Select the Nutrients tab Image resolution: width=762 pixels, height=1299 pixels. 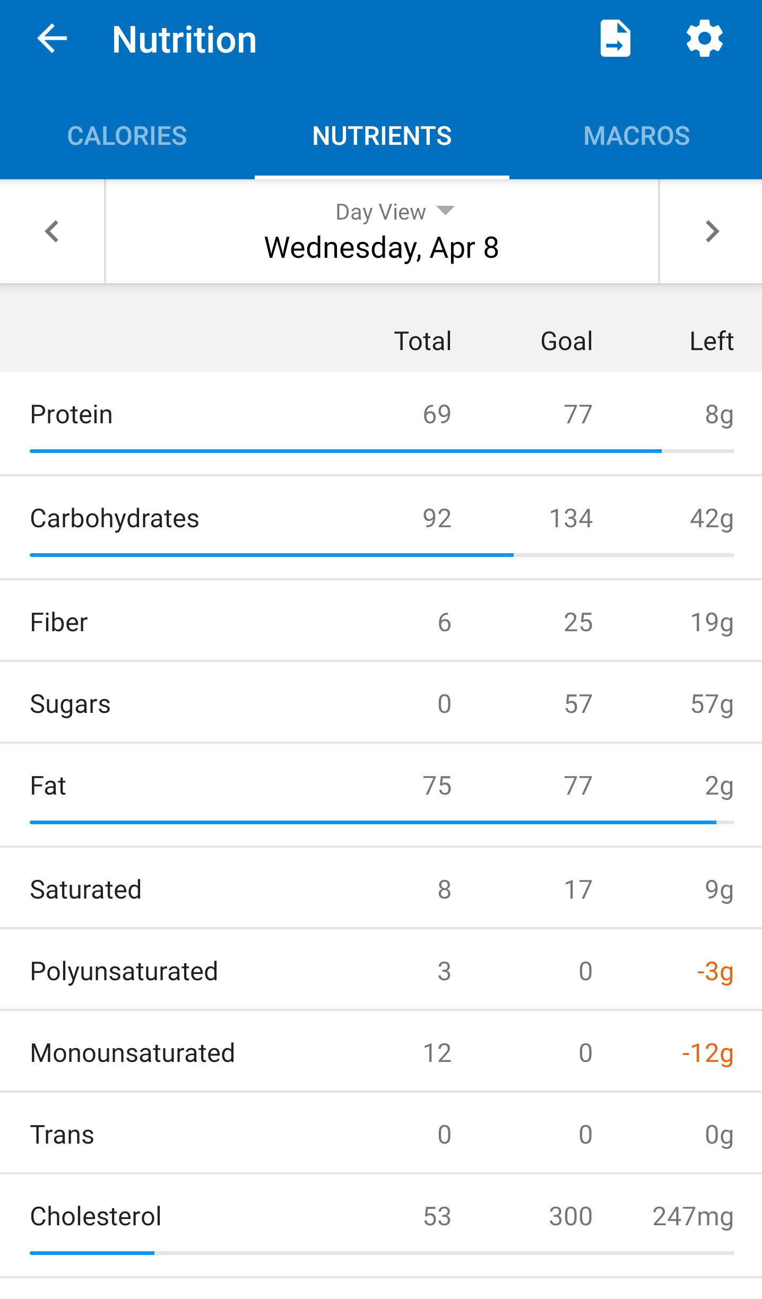coord(382,136)
